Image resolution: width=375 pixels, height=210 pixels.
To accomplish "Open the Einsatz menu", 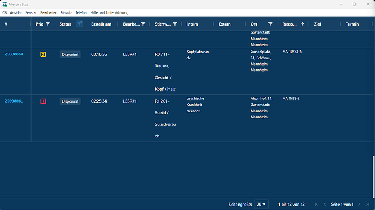I will point(66,12).
